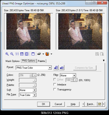Open the Palette combo box
This screenshot has width=109, height=115.
[28, 85]
